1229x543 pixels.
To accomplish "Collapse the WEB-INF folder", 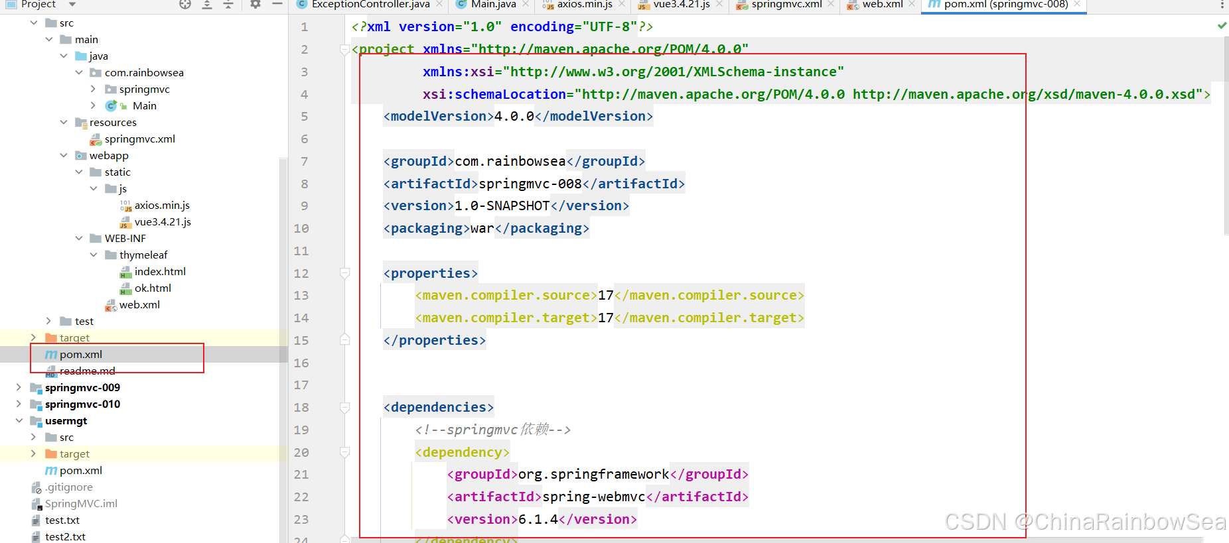I will 79,238.
